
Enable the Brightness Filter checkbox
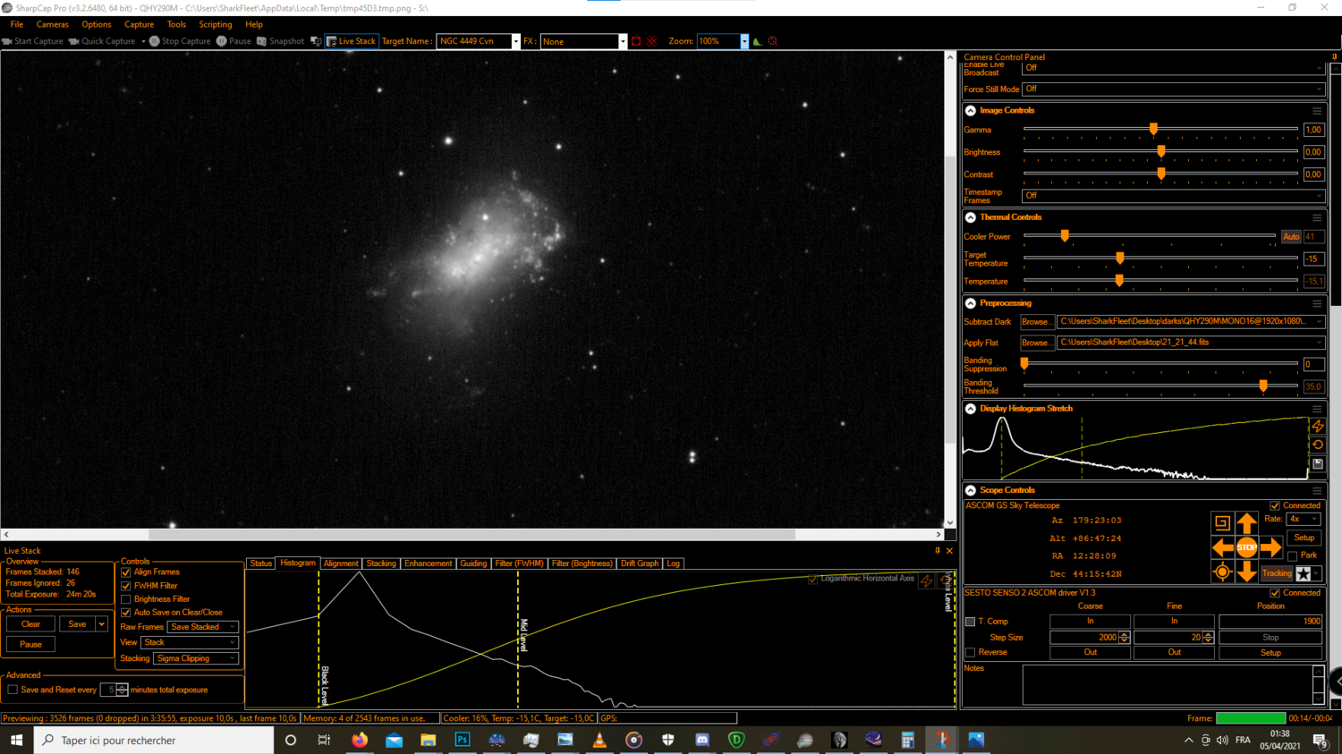tap(125, 598)
